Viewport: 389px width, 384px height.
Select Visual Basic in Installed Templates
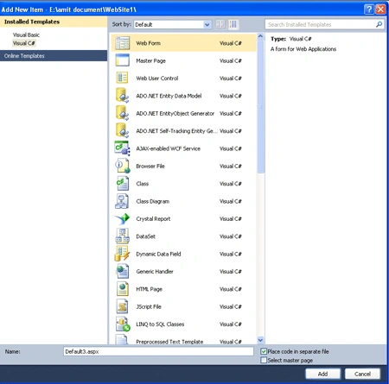(26, 35)
